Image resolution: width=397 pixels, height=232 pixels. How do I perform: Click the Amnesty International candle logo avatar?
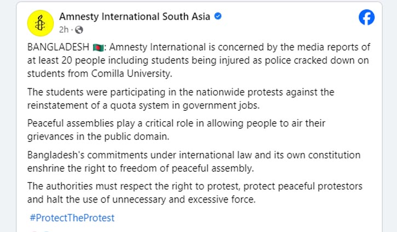pos(39,22)
